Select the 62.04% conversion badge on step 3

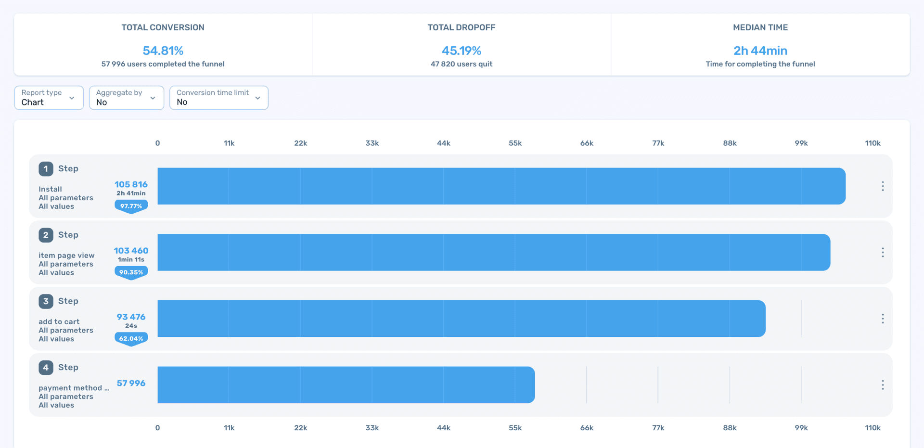[131, 338]
